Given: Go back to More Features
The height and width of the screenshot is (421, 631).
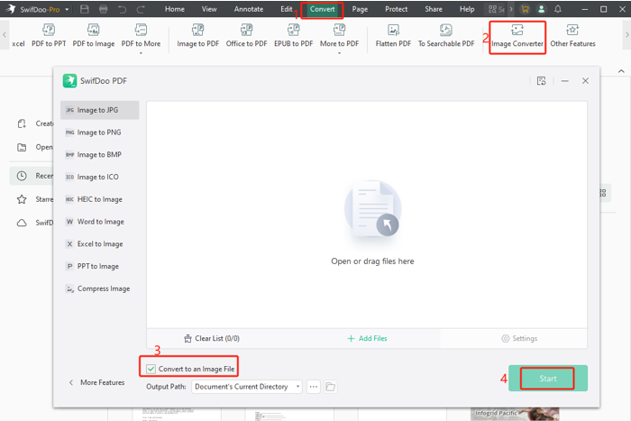Looking at the screenshot, I should (96, 382).
